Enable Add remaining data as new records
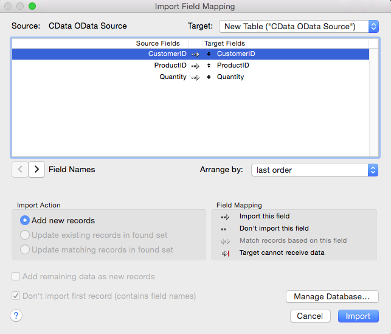 (16, 276)
